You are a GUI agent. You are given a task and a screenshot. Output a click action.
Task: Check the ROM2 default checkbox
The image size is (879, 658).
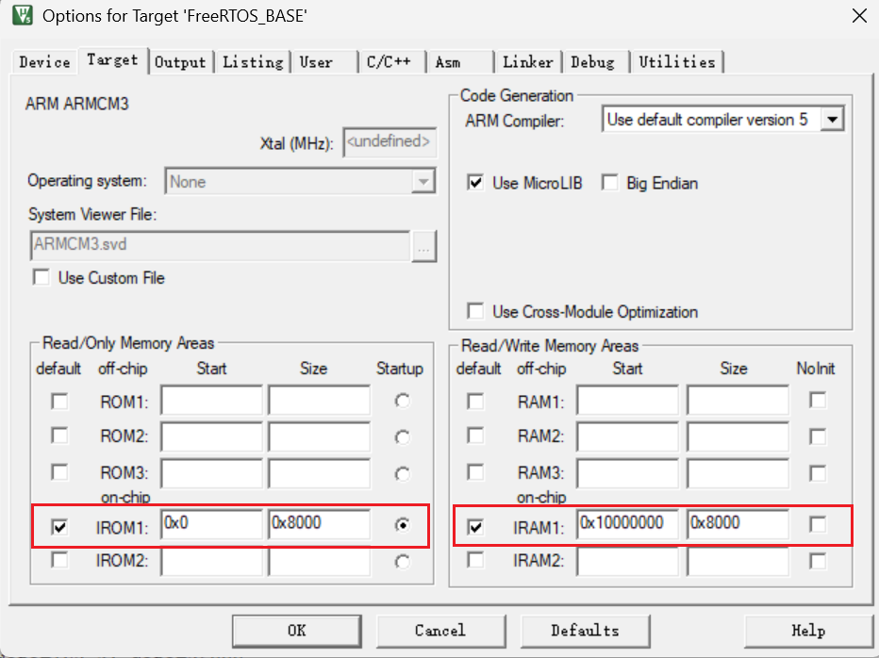[x=59, y=436]
